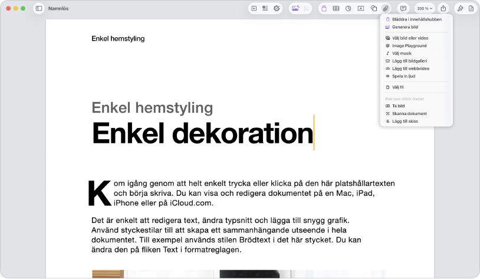Open the comment icon in toolbar
Screen dimensions: 480x279
pyautogui.click(x=403, y=9)
